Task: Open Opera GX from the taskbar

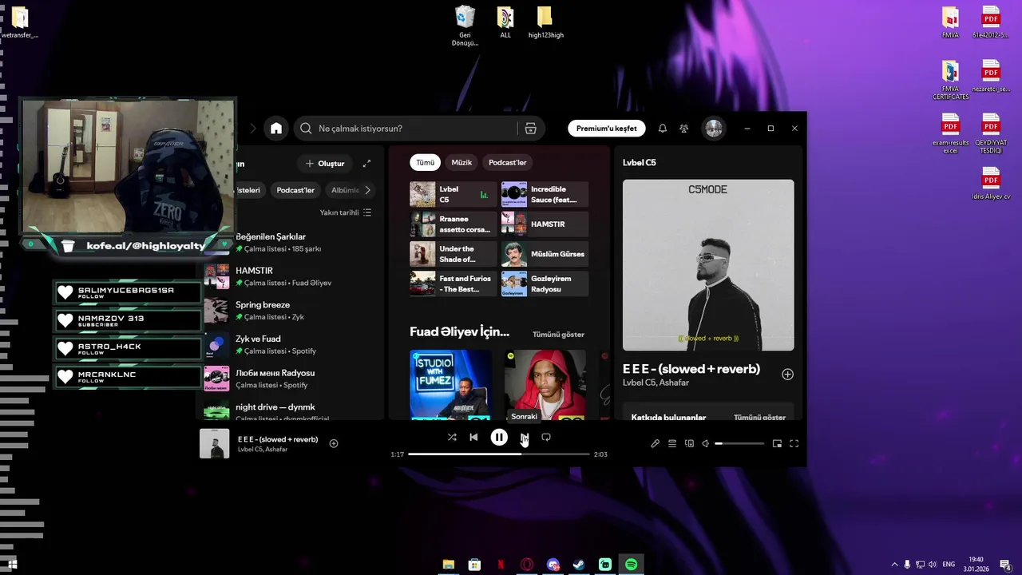Action: click(527, 565)
